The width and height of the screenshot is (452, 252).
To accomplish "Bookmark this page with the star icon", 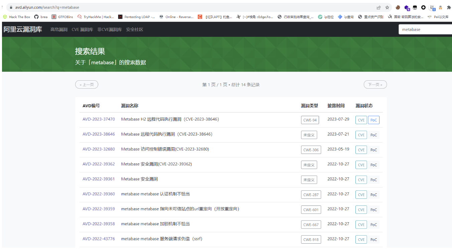I will tap(387, 7).
